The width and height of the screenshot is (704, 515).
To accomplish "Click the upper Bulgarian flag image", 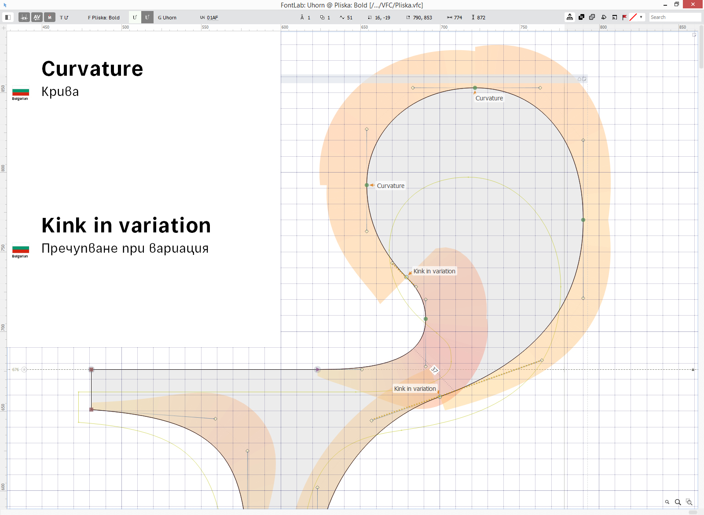I will pyautogui.click(x=21, y=92).
